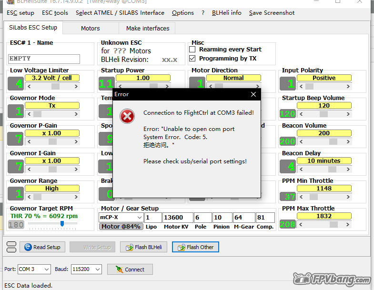Open the Port COM 3 dropdown
The image size is (374, 290).
coord(47,269)
